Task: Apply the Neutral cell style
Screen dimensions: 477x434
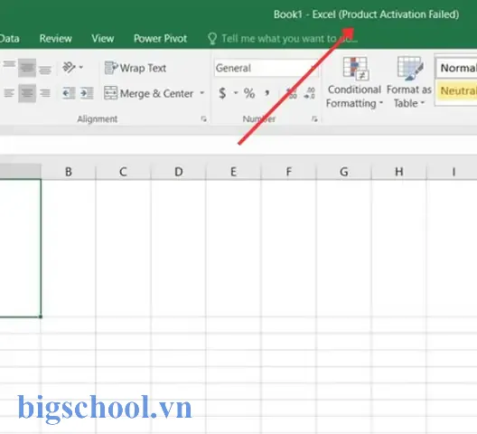Action: click(x=456, y=90)
